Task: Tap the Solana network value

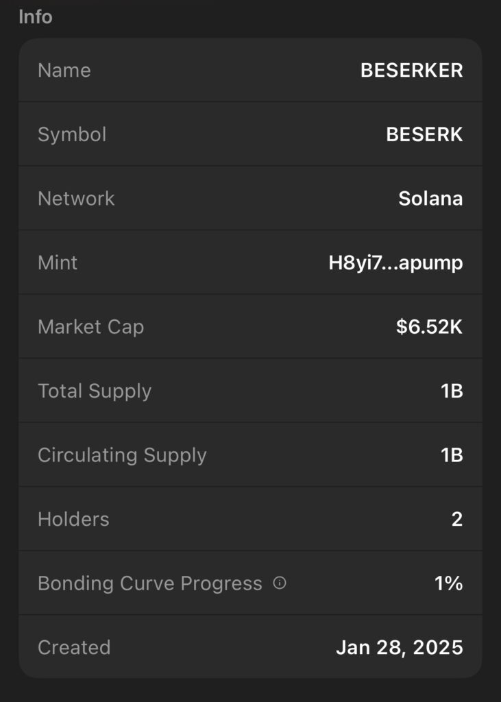Action: (x=430, y=199)
